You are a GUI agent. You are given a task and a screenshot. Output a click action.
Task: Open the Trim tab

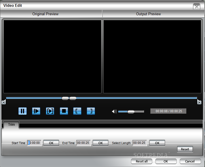click(x=11, y=125)
